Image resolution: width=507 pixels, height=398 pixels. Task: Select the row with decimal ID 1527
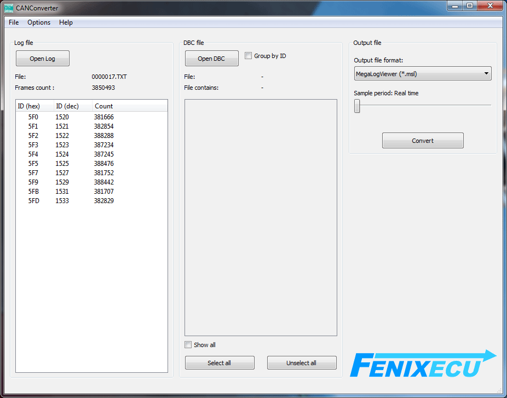pyautogui.click(x=62, y=173)
